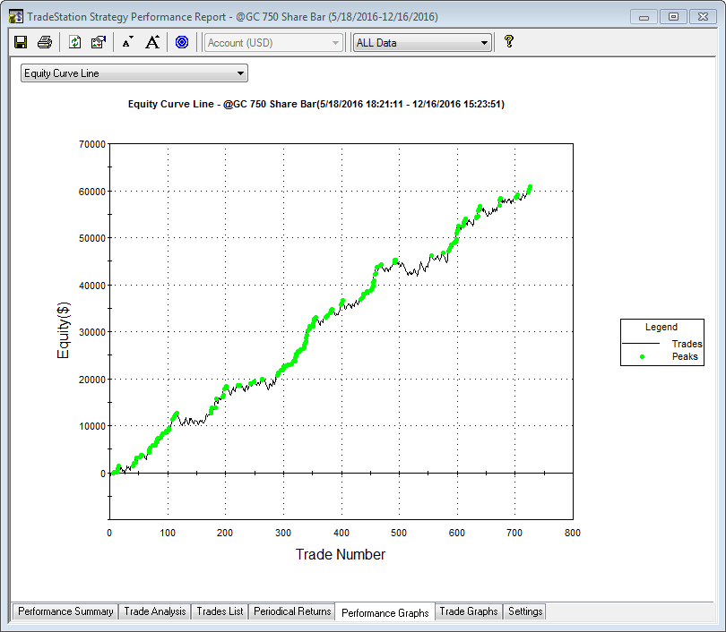The width and height of the screenshot is (726, 632).
Task: Print the performance report
Action: point(45,42)
